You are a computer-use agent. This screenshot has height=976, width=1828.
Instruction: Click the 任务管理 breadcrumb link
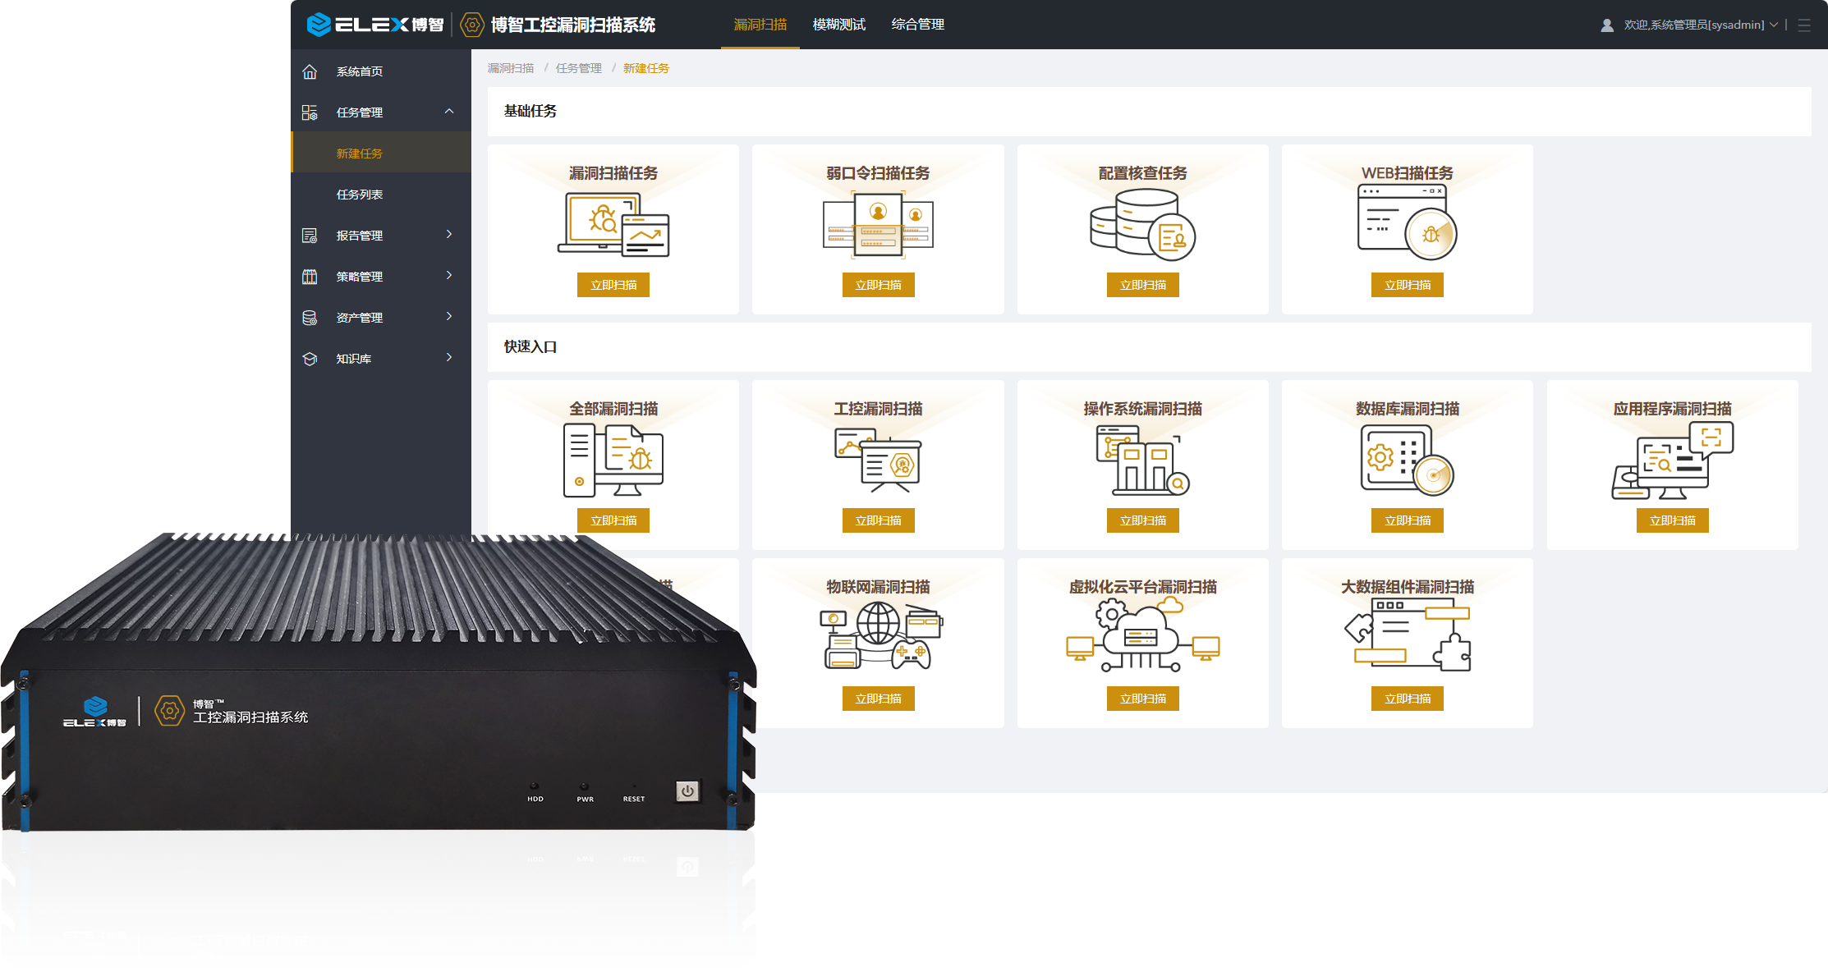pyautogui.click(x=579, y=68)
